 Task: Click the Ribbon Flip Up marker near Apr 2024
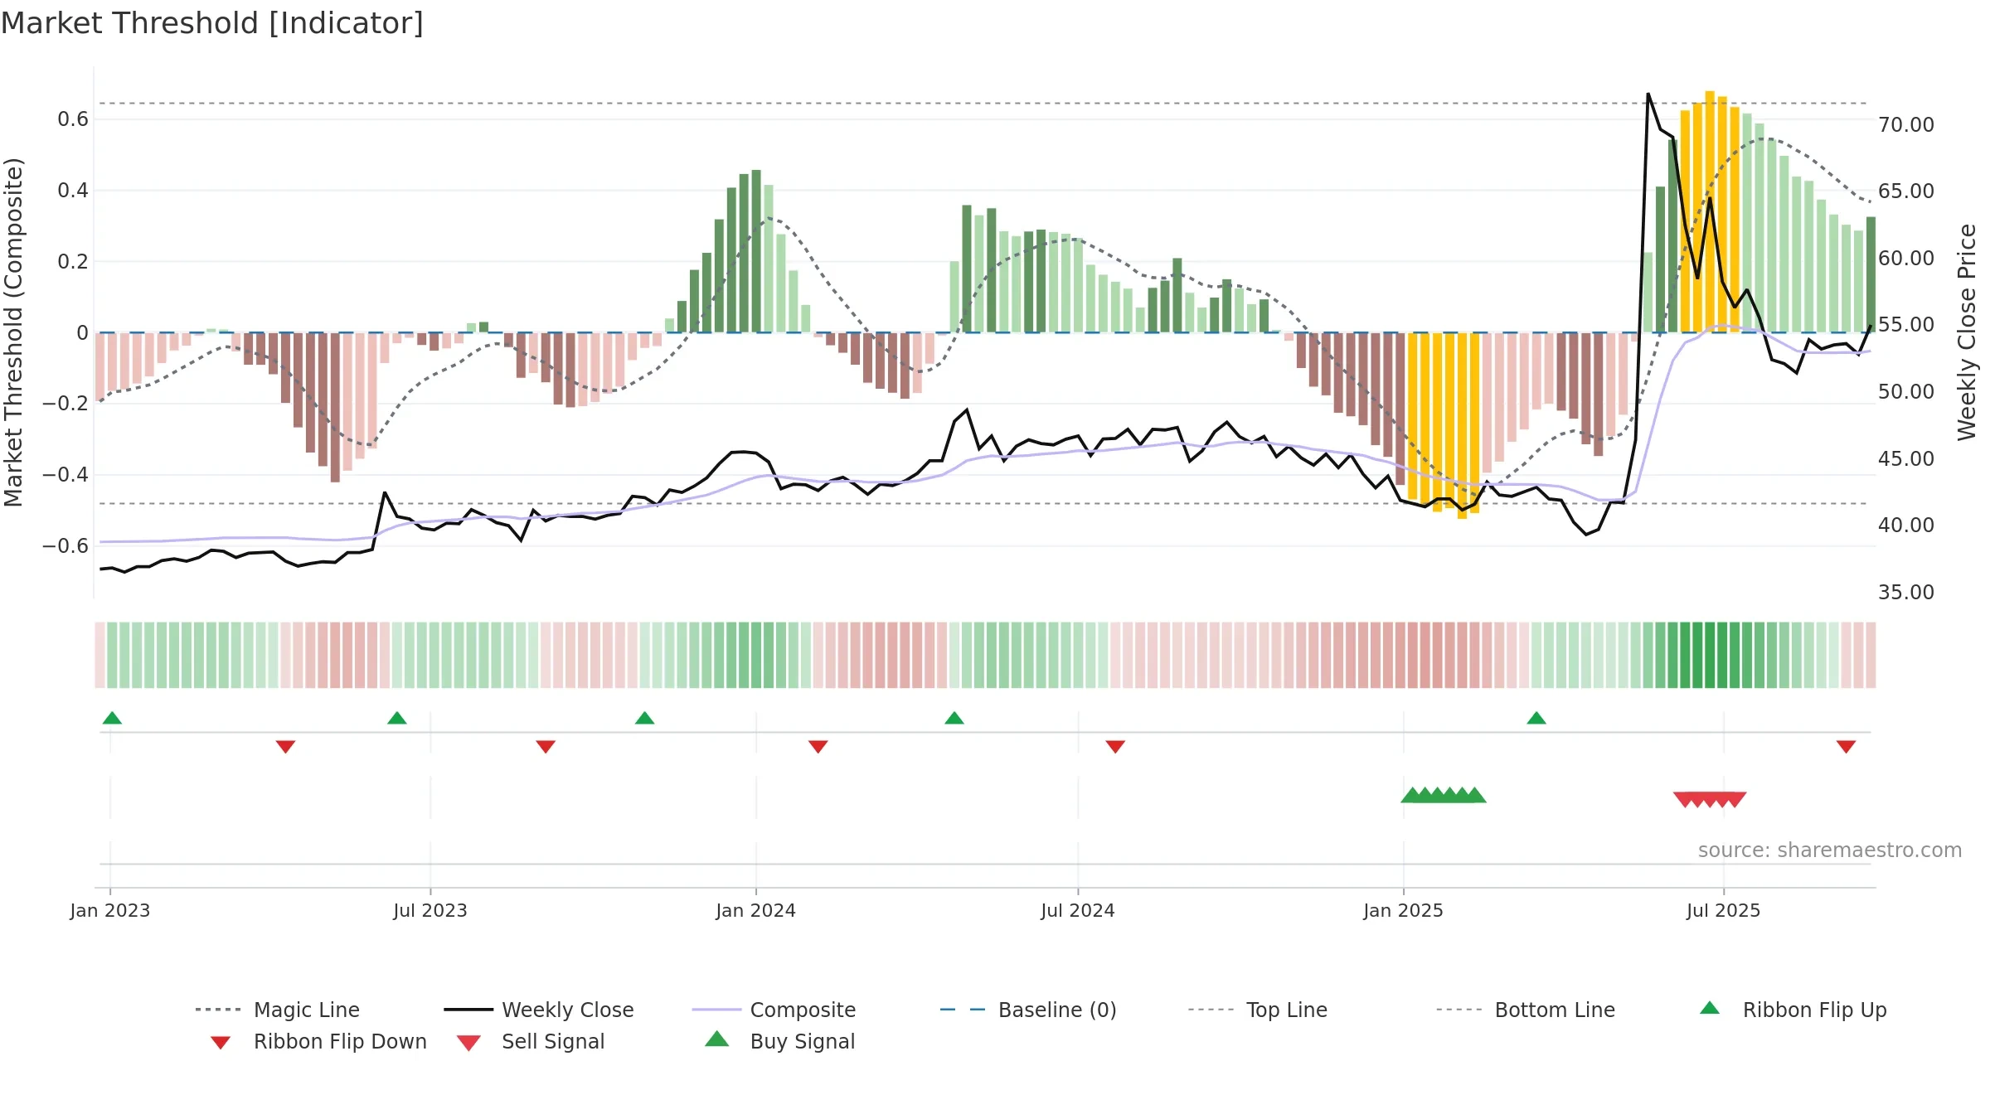coord(954,718)
